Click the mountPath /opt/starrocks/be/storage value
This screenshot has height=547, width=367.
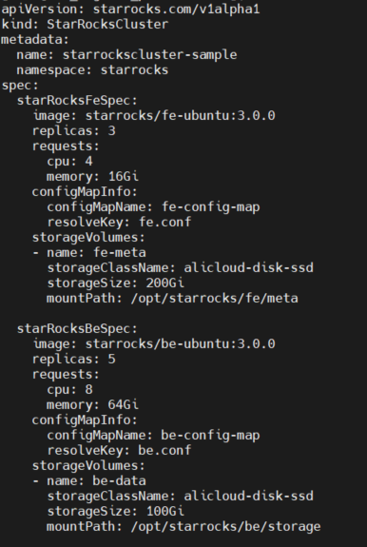click(225, 527)
